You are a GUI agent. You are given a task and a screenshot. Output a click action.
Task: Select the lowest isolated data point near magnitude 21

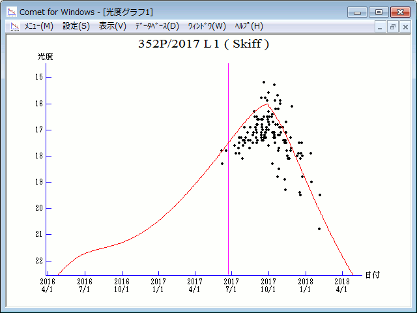[x=319, y=229]
